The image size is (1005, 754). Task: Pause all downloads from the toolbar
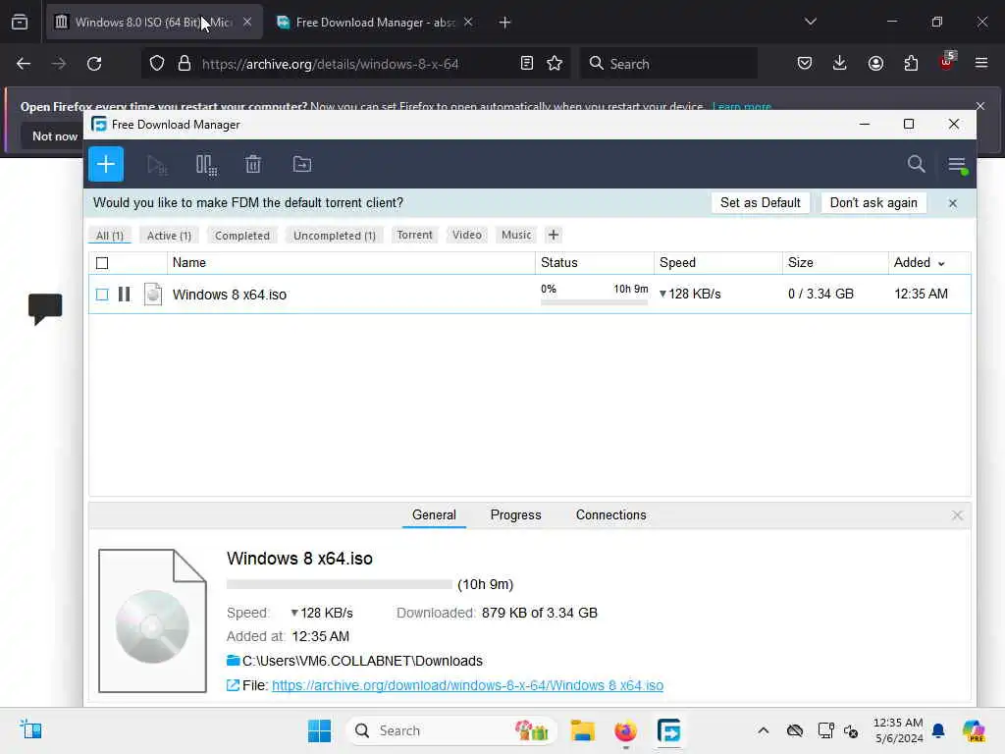pyautogui.click(x=206, y=165)
